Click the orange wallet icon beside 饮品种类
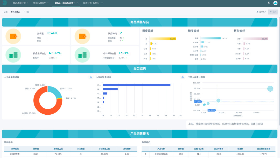The height and width of the screenshot is (158, 280). [82, 36]
